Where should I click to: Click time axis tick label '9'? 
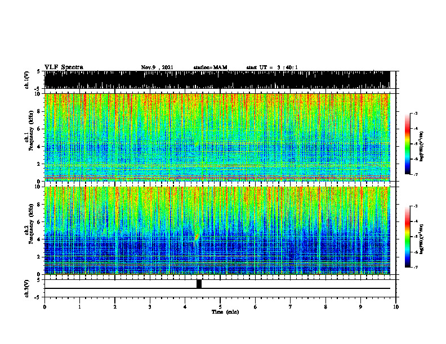point(360,307)
